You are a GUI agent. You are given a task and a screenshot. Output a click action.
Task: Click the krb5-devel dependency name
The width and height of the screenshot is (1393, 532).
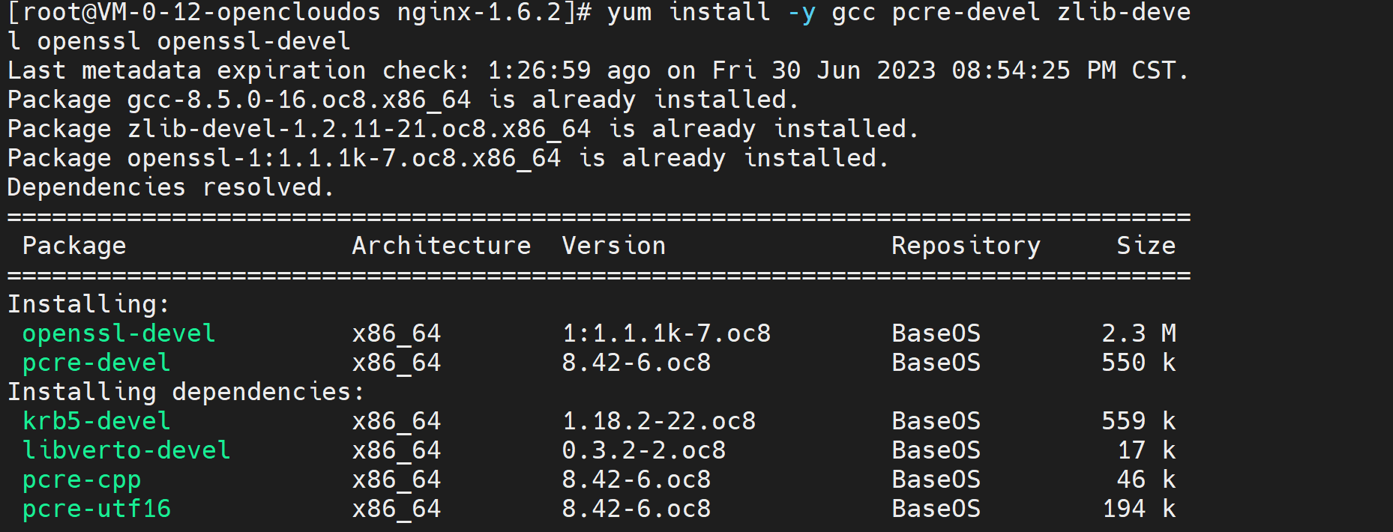(x=96, y=421)
